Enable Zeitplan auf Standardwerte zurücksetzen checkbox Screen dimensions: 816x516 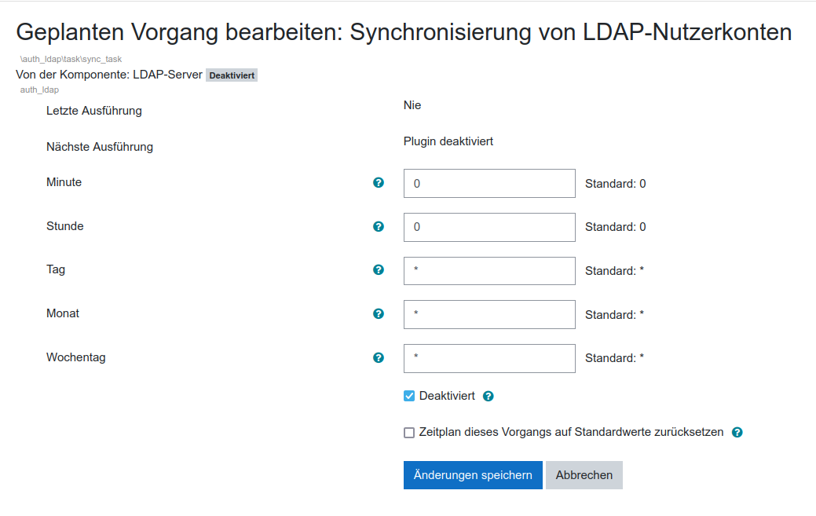(x=409, y=433)
